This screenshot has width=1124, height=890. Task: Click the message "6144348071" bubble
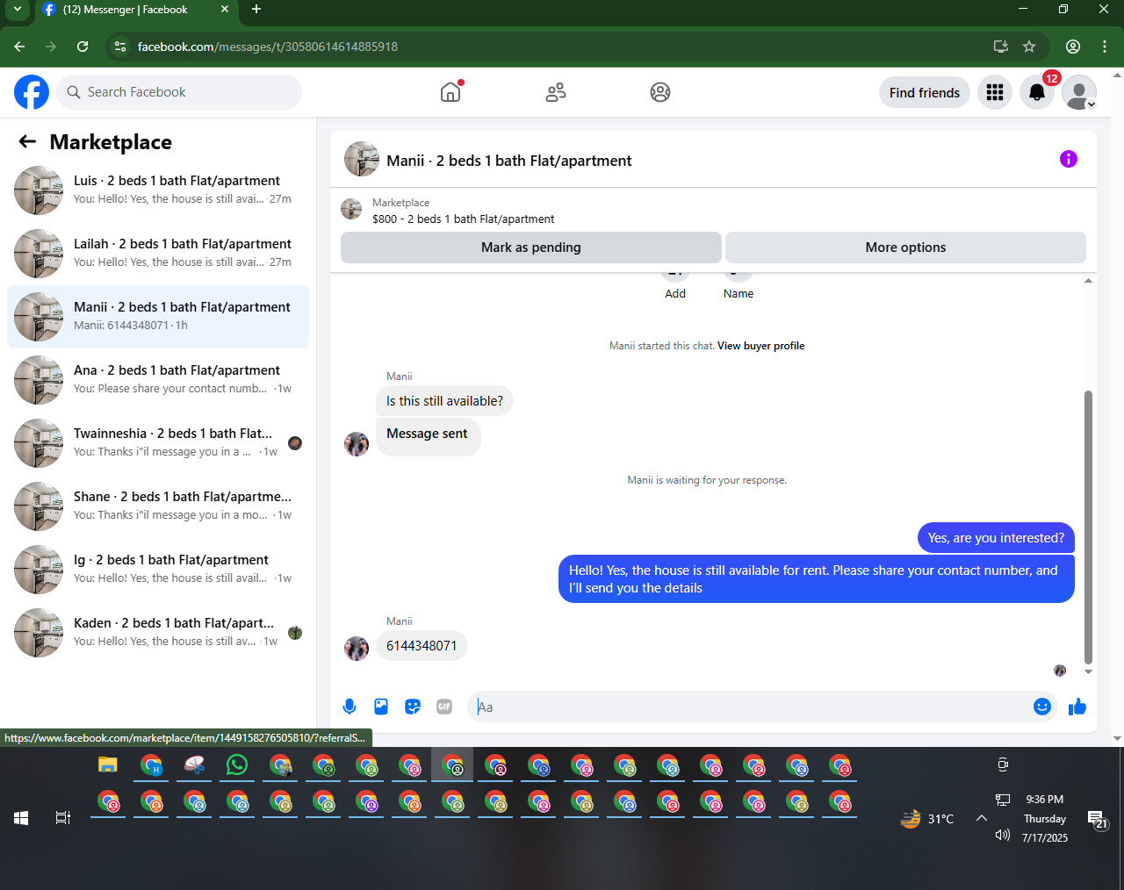point(421,646)
